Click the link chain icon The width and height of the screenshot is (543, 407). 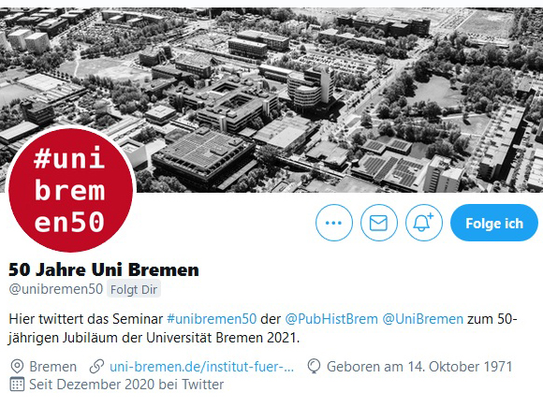96,367
